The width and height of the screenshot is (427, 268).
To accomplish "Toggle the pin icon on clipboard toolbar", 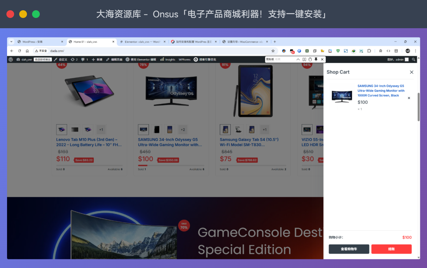I will pyautogui.click(x=316, y=59).
